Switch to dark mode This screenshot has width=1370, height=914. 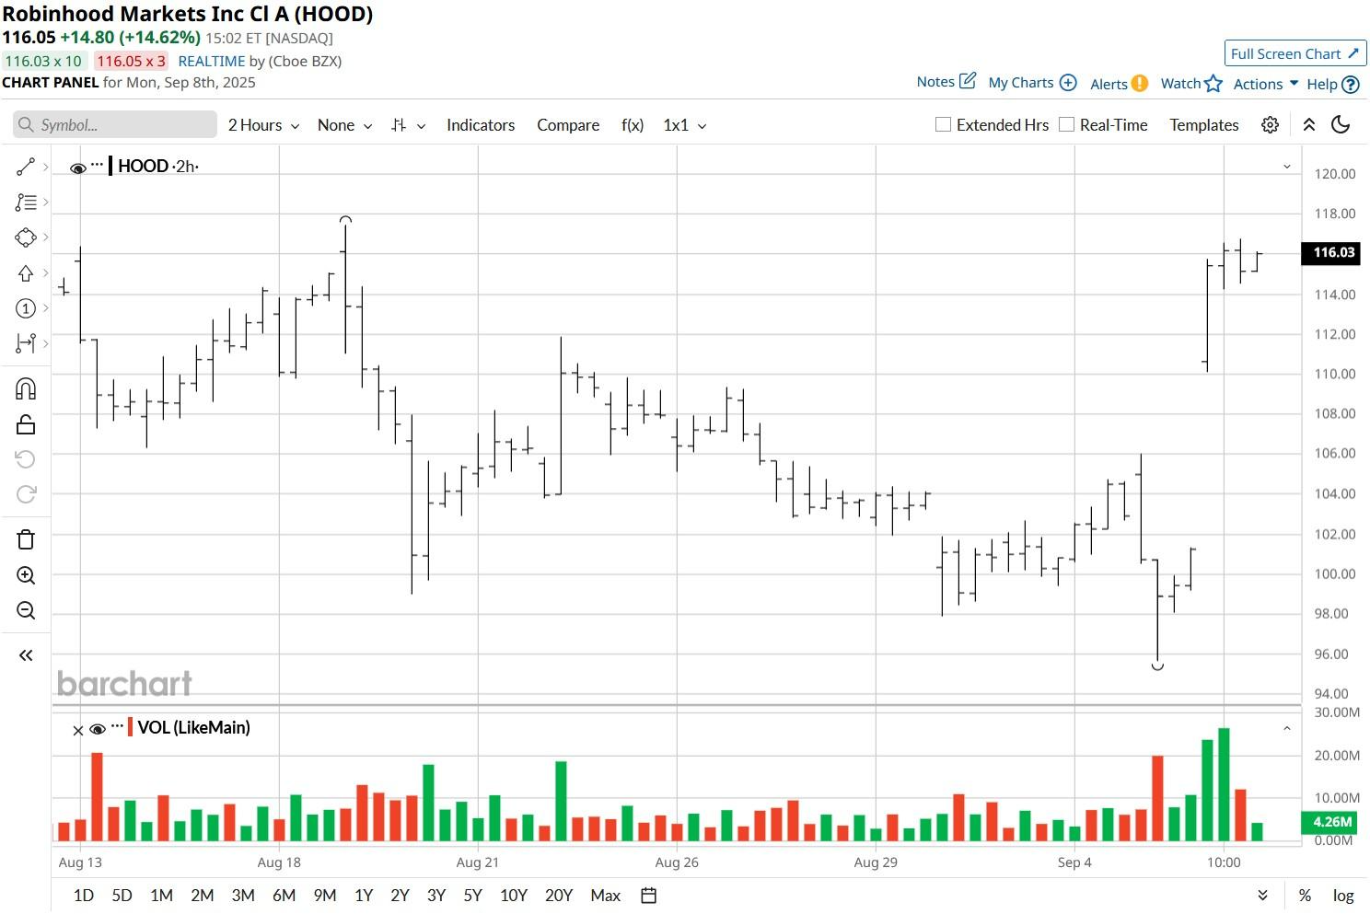point(1341,125)
